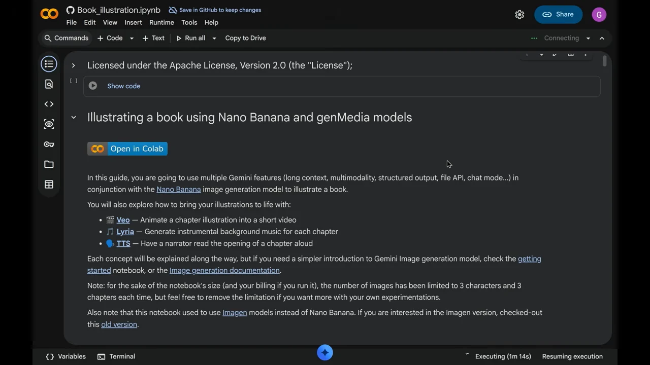Click the Colab logo at top left

[49, 14]
